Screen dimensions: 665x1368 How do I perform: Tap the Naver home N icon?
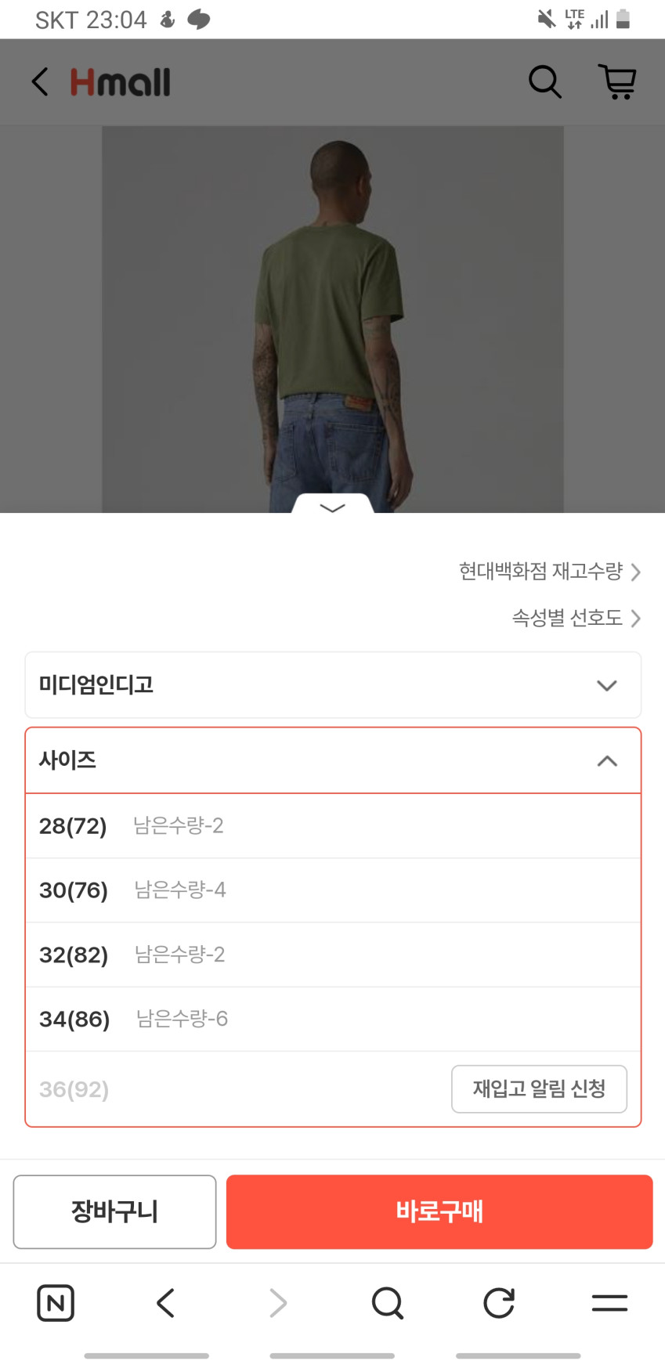click(56, 1303)
